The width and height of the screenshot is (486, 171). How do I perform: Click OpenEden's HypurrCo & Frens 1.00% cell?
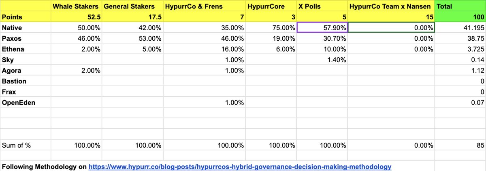click(x=205, y=102)
